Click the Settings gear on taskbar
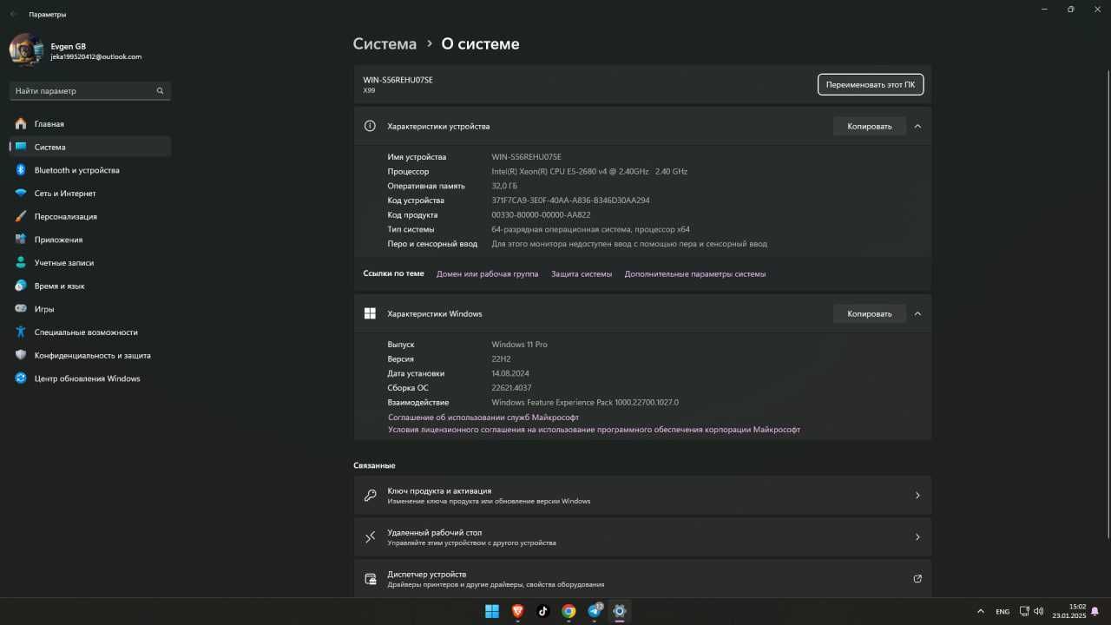Image resolution: width=1111 pixels, height=625 pixels. pos(619,611)
